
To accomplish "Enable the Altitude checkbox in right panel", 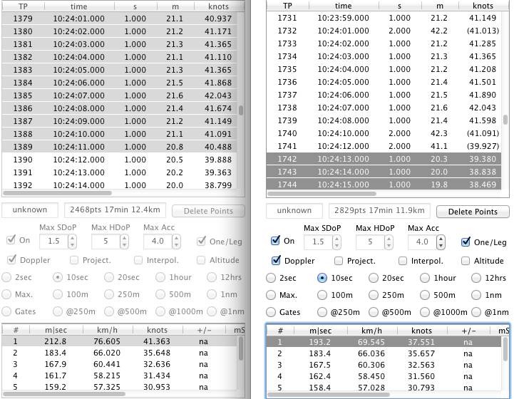I will (x=466, y=261).
